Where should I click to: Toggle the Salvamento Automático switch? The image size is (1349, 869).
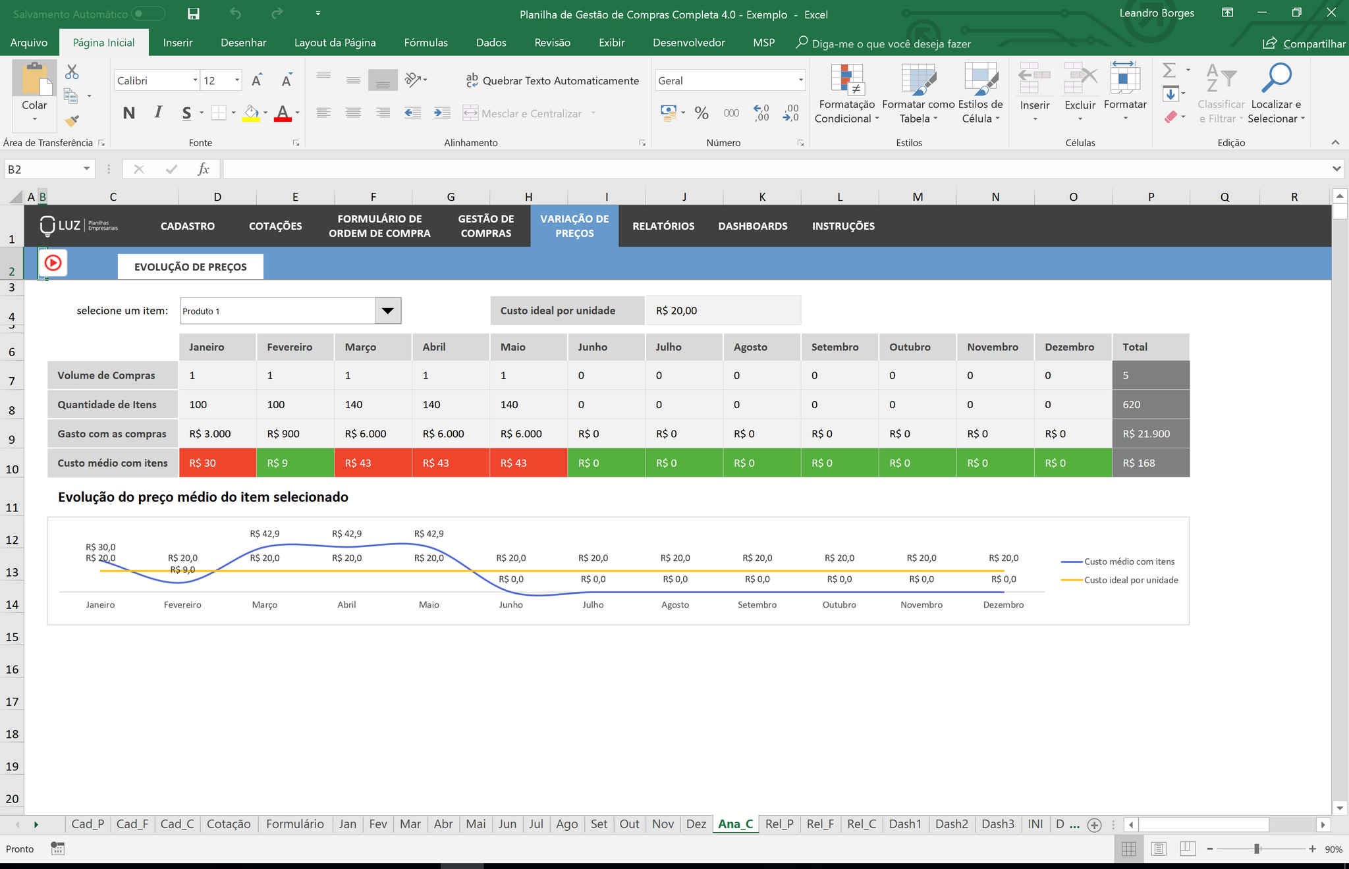click(148, 14)
